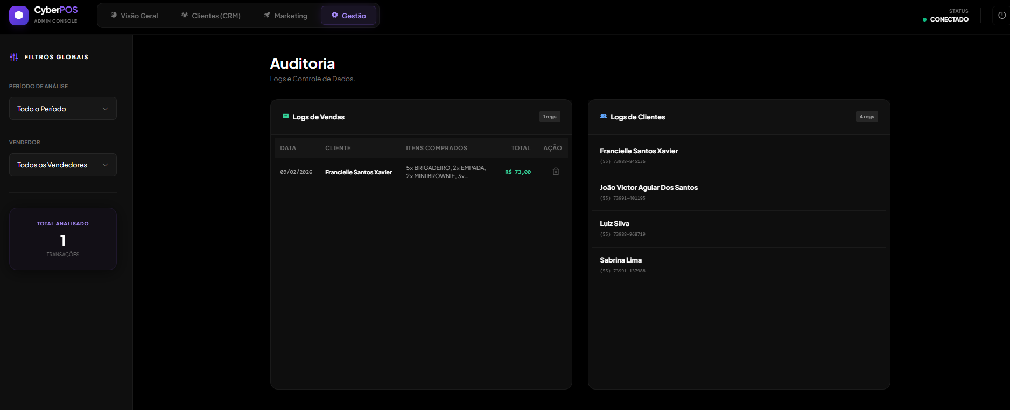Screen dimensions: 1010x410
Task: Click the 4 regs badge
Action: (867, 117)
